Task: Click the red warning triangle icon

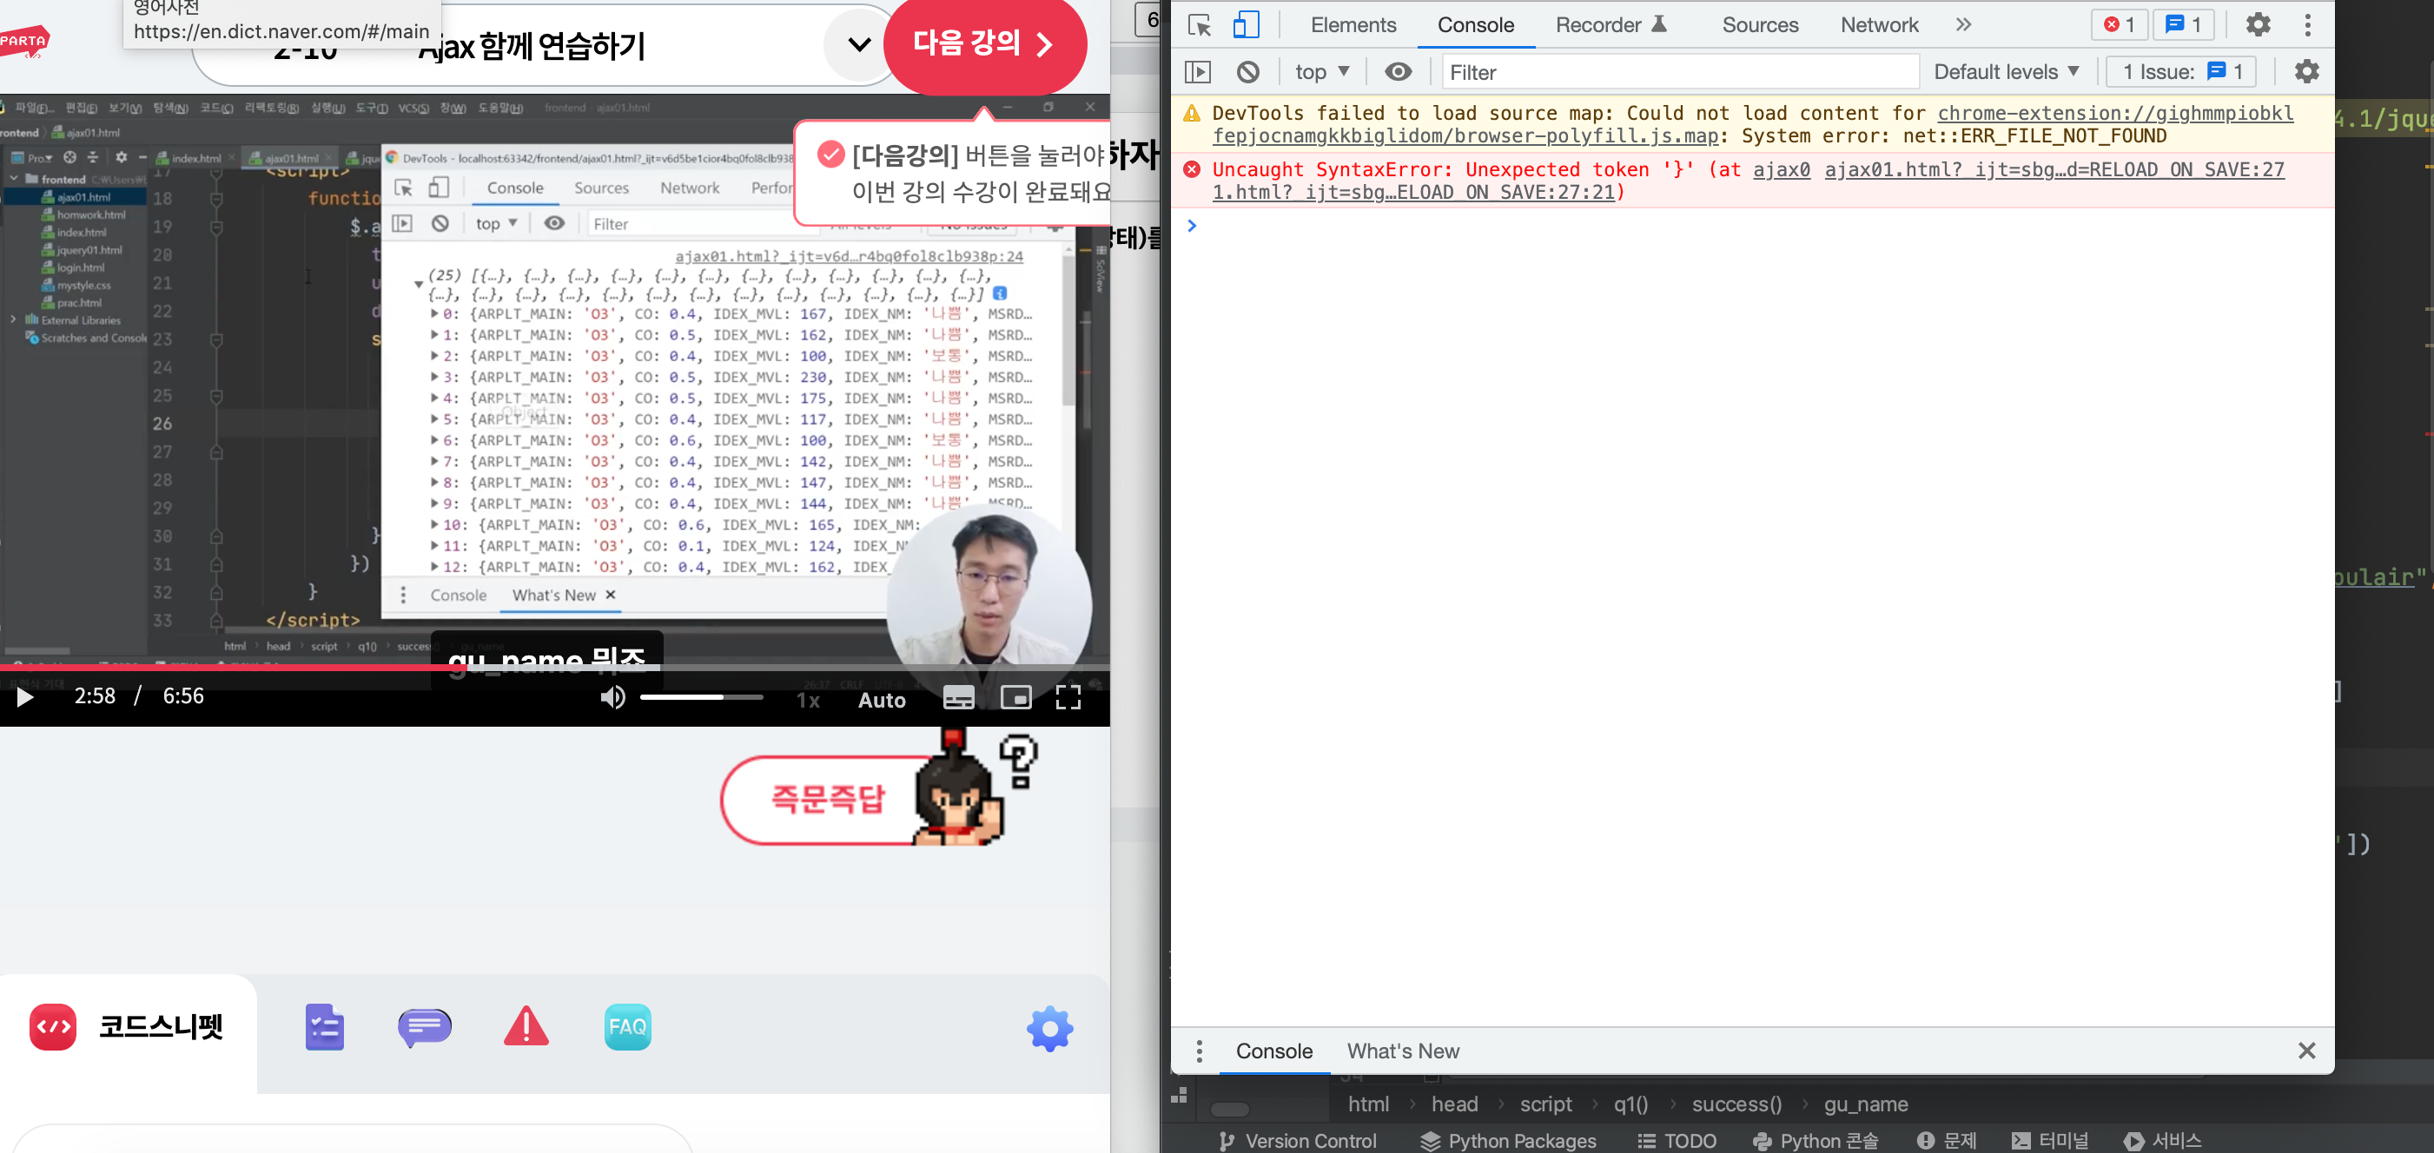Action: [x=526, y=1026]
